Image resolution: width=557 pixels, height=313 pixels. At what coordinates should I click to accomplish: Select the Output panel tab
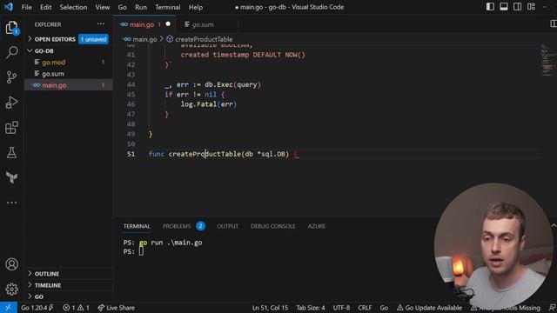tap(227, 226)
